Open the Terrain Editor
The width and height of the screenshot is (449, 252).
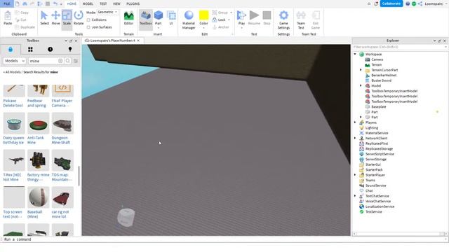pyautogui.click(x=128, y=17)
